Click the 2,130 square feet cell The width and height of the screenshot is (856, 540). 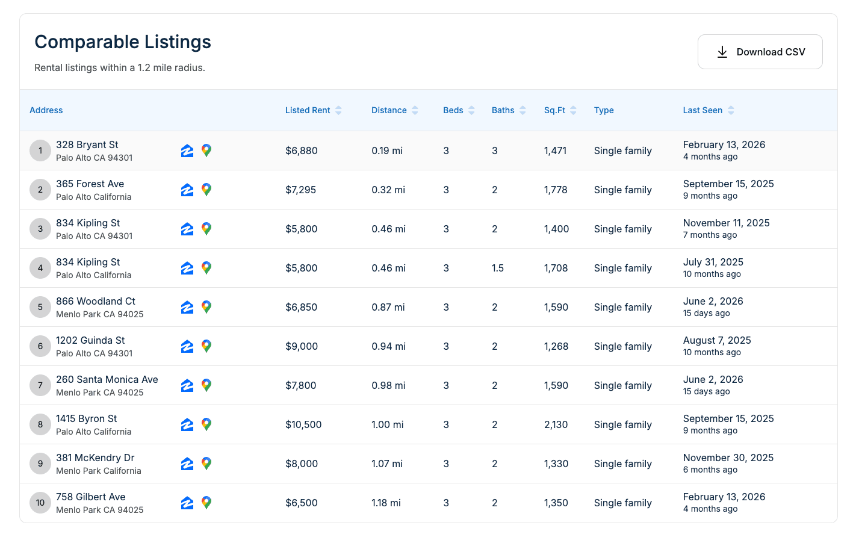pyautogui.click(x=556, y=424)
